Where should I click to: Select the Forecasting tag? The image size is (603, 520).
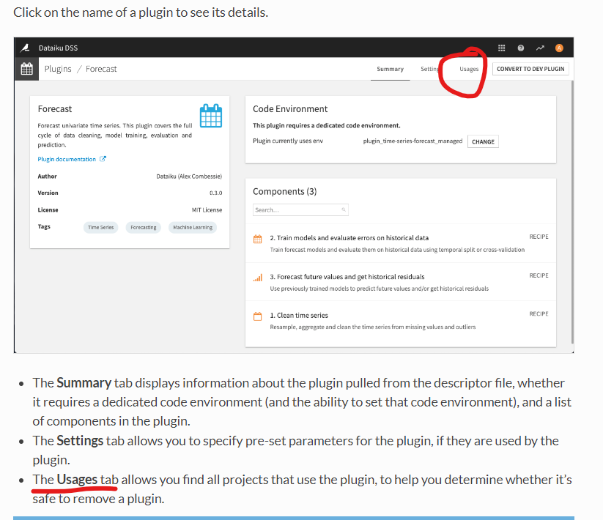[x=144, y=227]
